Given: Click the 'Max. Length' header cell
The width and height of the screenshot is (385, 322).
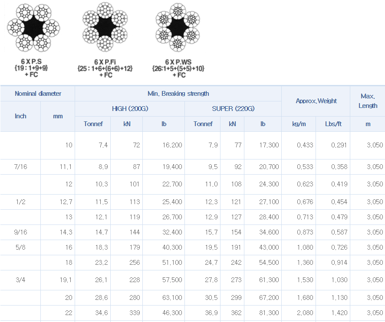Looking at the screenshot, I should (368, 101).
